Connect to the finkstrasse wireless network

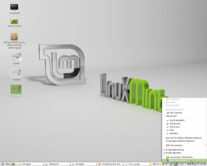(184, 124)
